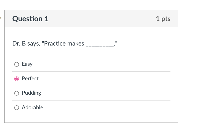Select the Easy radio button

(17, 64)
